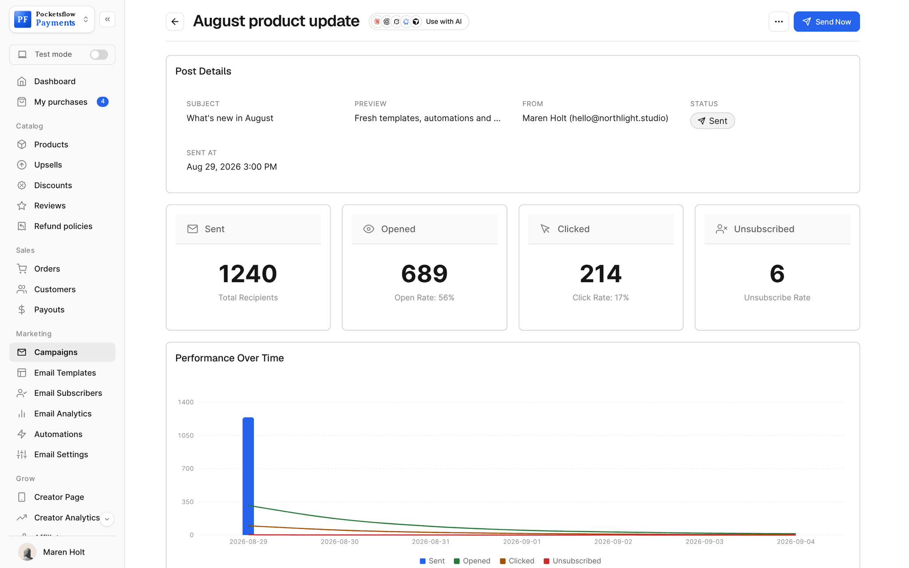Image resolution: width=909 pixels, height=568 pixels.
Task: Click the Sent status badge
Action: 712,121
